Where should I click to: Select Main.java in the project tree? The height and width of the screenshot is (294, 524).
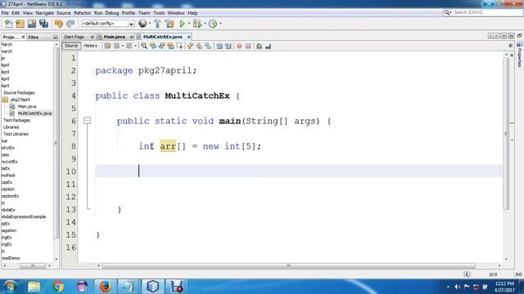point(27,106)
